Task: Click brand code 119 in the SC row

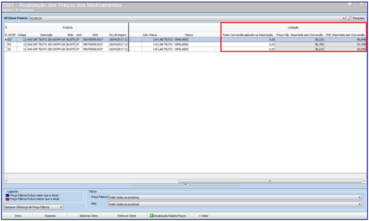Action: click(150, 49)
